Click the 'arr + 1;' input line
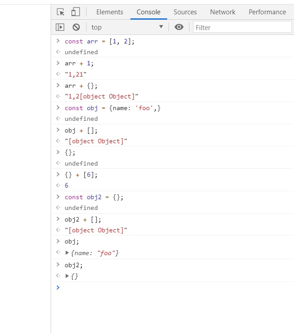The image size is (294, 333). (79, 63)
